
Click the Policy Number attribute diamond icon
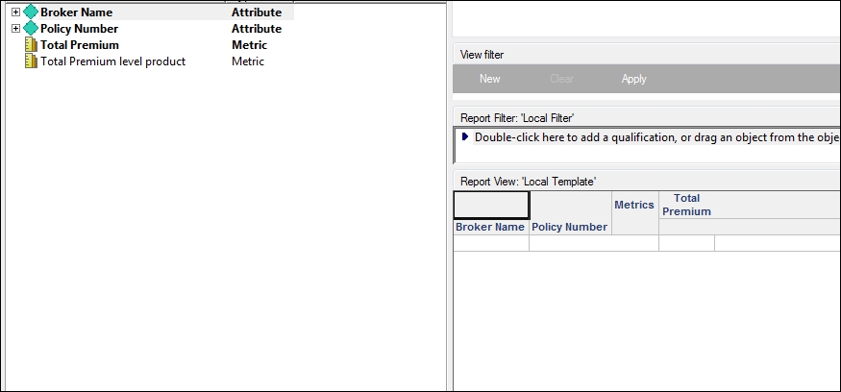[x=30, y=29]
